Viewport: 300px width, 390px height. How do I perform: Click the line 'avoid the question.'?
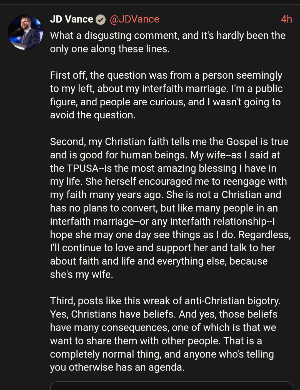pos(93,115)
